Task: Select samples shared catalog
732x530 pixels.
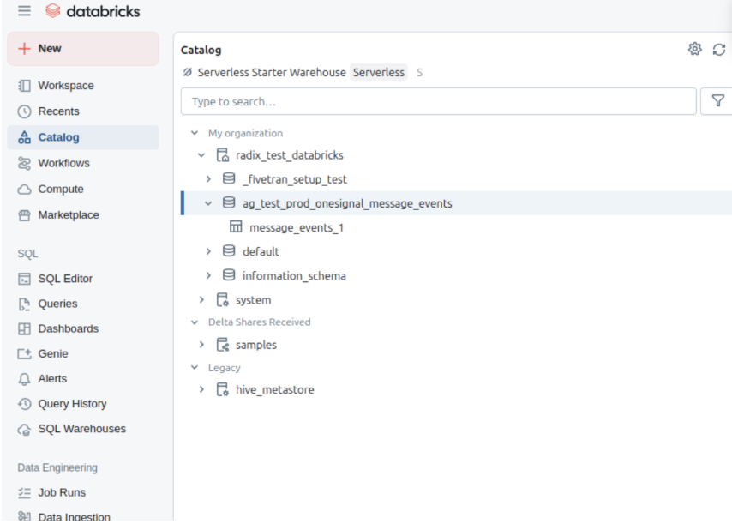Action: 256,345
